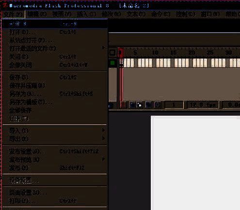This screenshot has width=240, height=210.
Task: Open the 窗口(W) menu
Action: (210, 15)
